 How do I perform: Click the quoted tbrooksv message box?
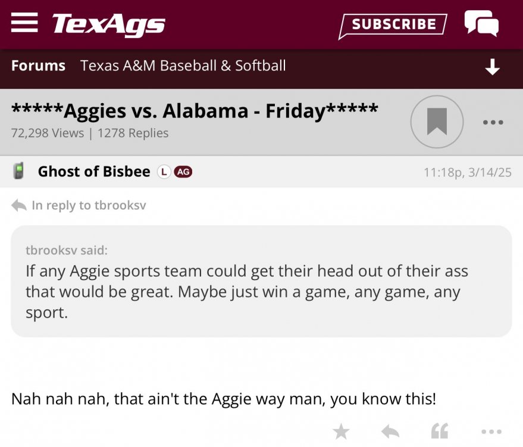[x=261, y=281]
